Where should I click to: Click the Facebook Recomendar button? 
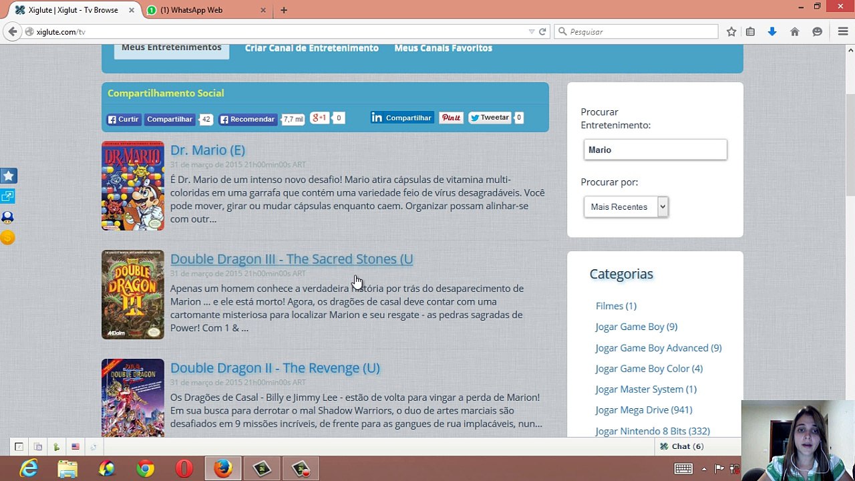point(248,120)
